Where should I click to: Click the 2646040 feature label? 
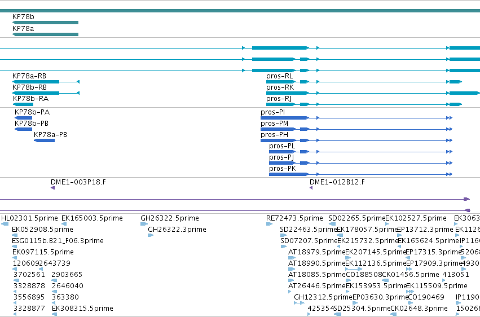pos(67,286)
